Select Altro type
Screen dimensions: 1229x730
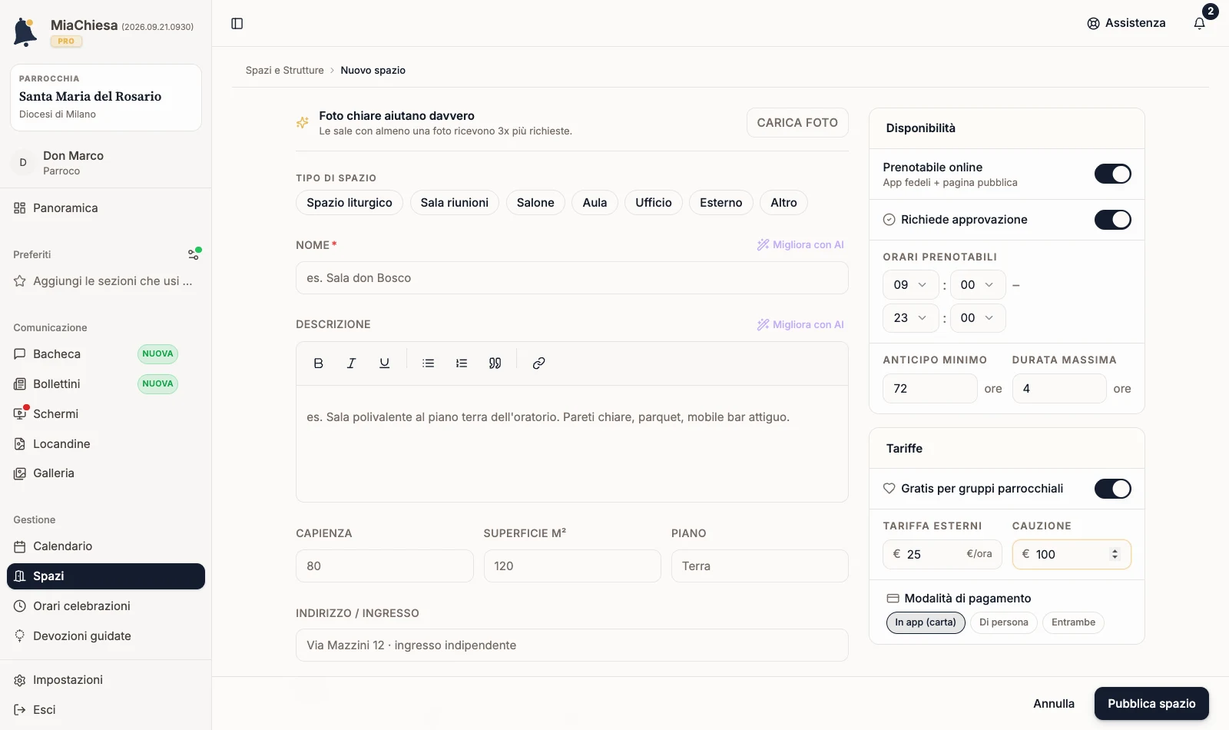tap(783, 203)
